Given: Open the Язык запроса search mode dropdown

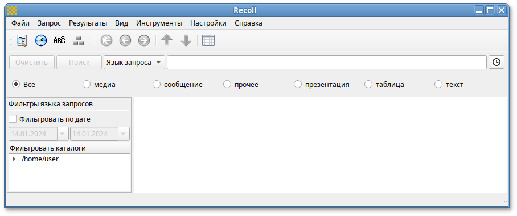Looking at the screenshot, I should [134, 62].
